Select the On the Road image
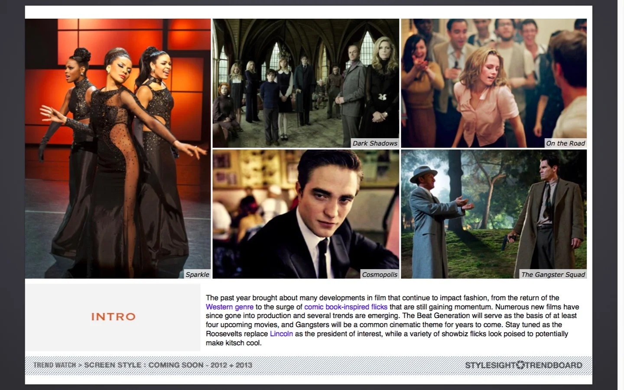 tap(494, 83)
